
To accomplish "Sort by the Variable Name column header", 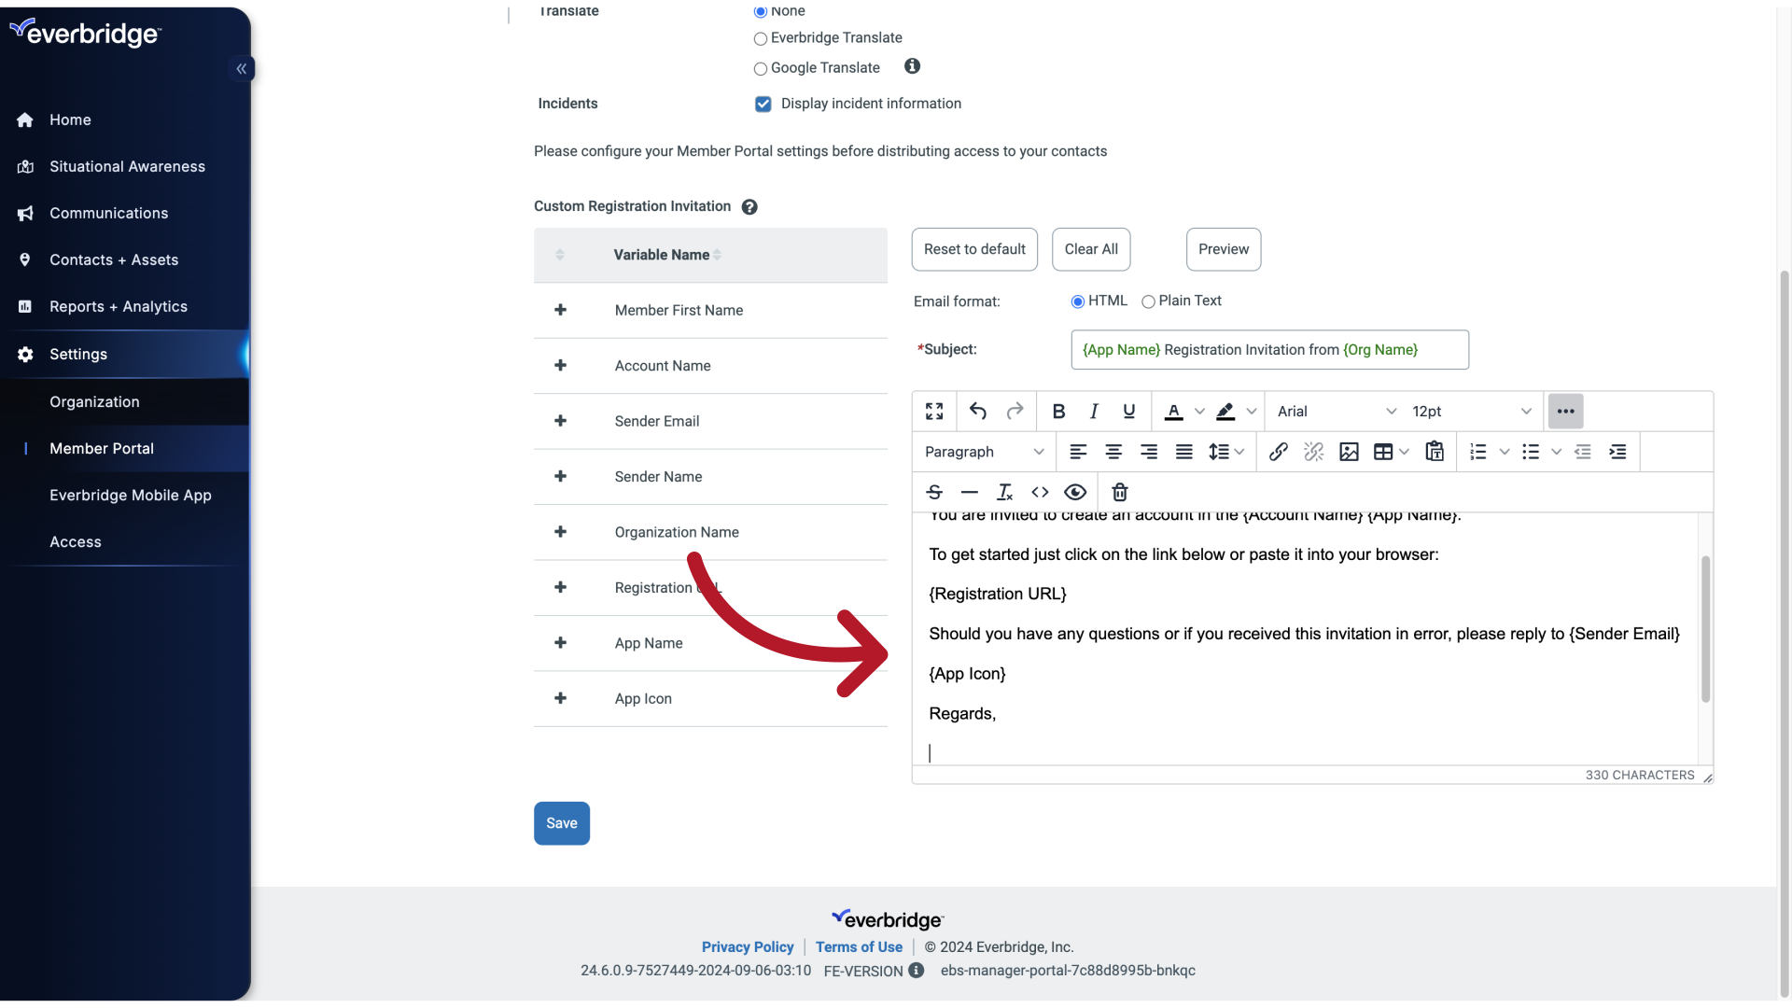I will (x=667, y=255).
